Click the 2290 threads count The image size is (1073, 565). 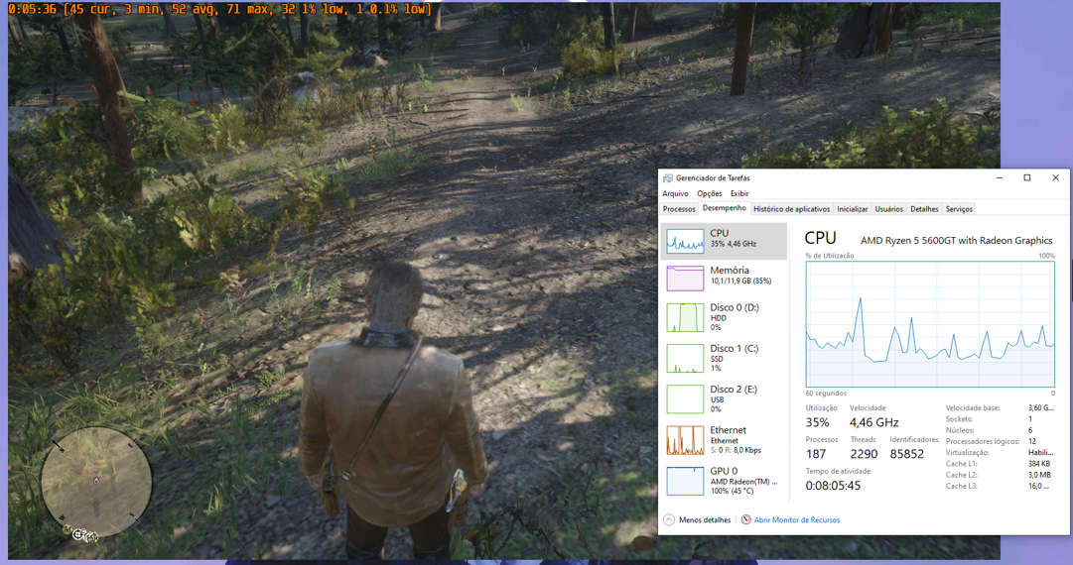click(864, 454)
